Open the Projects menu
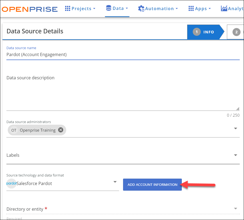 coord(80,9)
